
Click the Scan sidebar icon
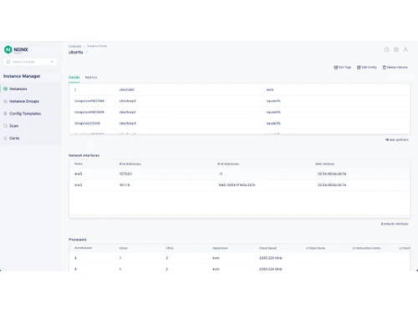pos(5,126)
